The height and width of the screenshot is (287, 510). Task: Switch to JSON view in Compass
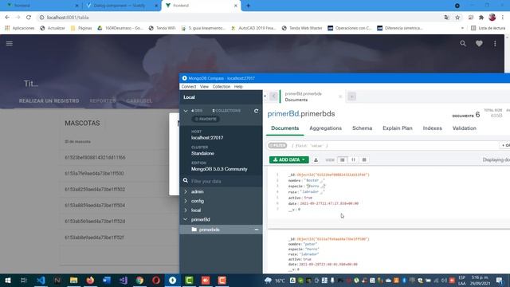point(353,159)
